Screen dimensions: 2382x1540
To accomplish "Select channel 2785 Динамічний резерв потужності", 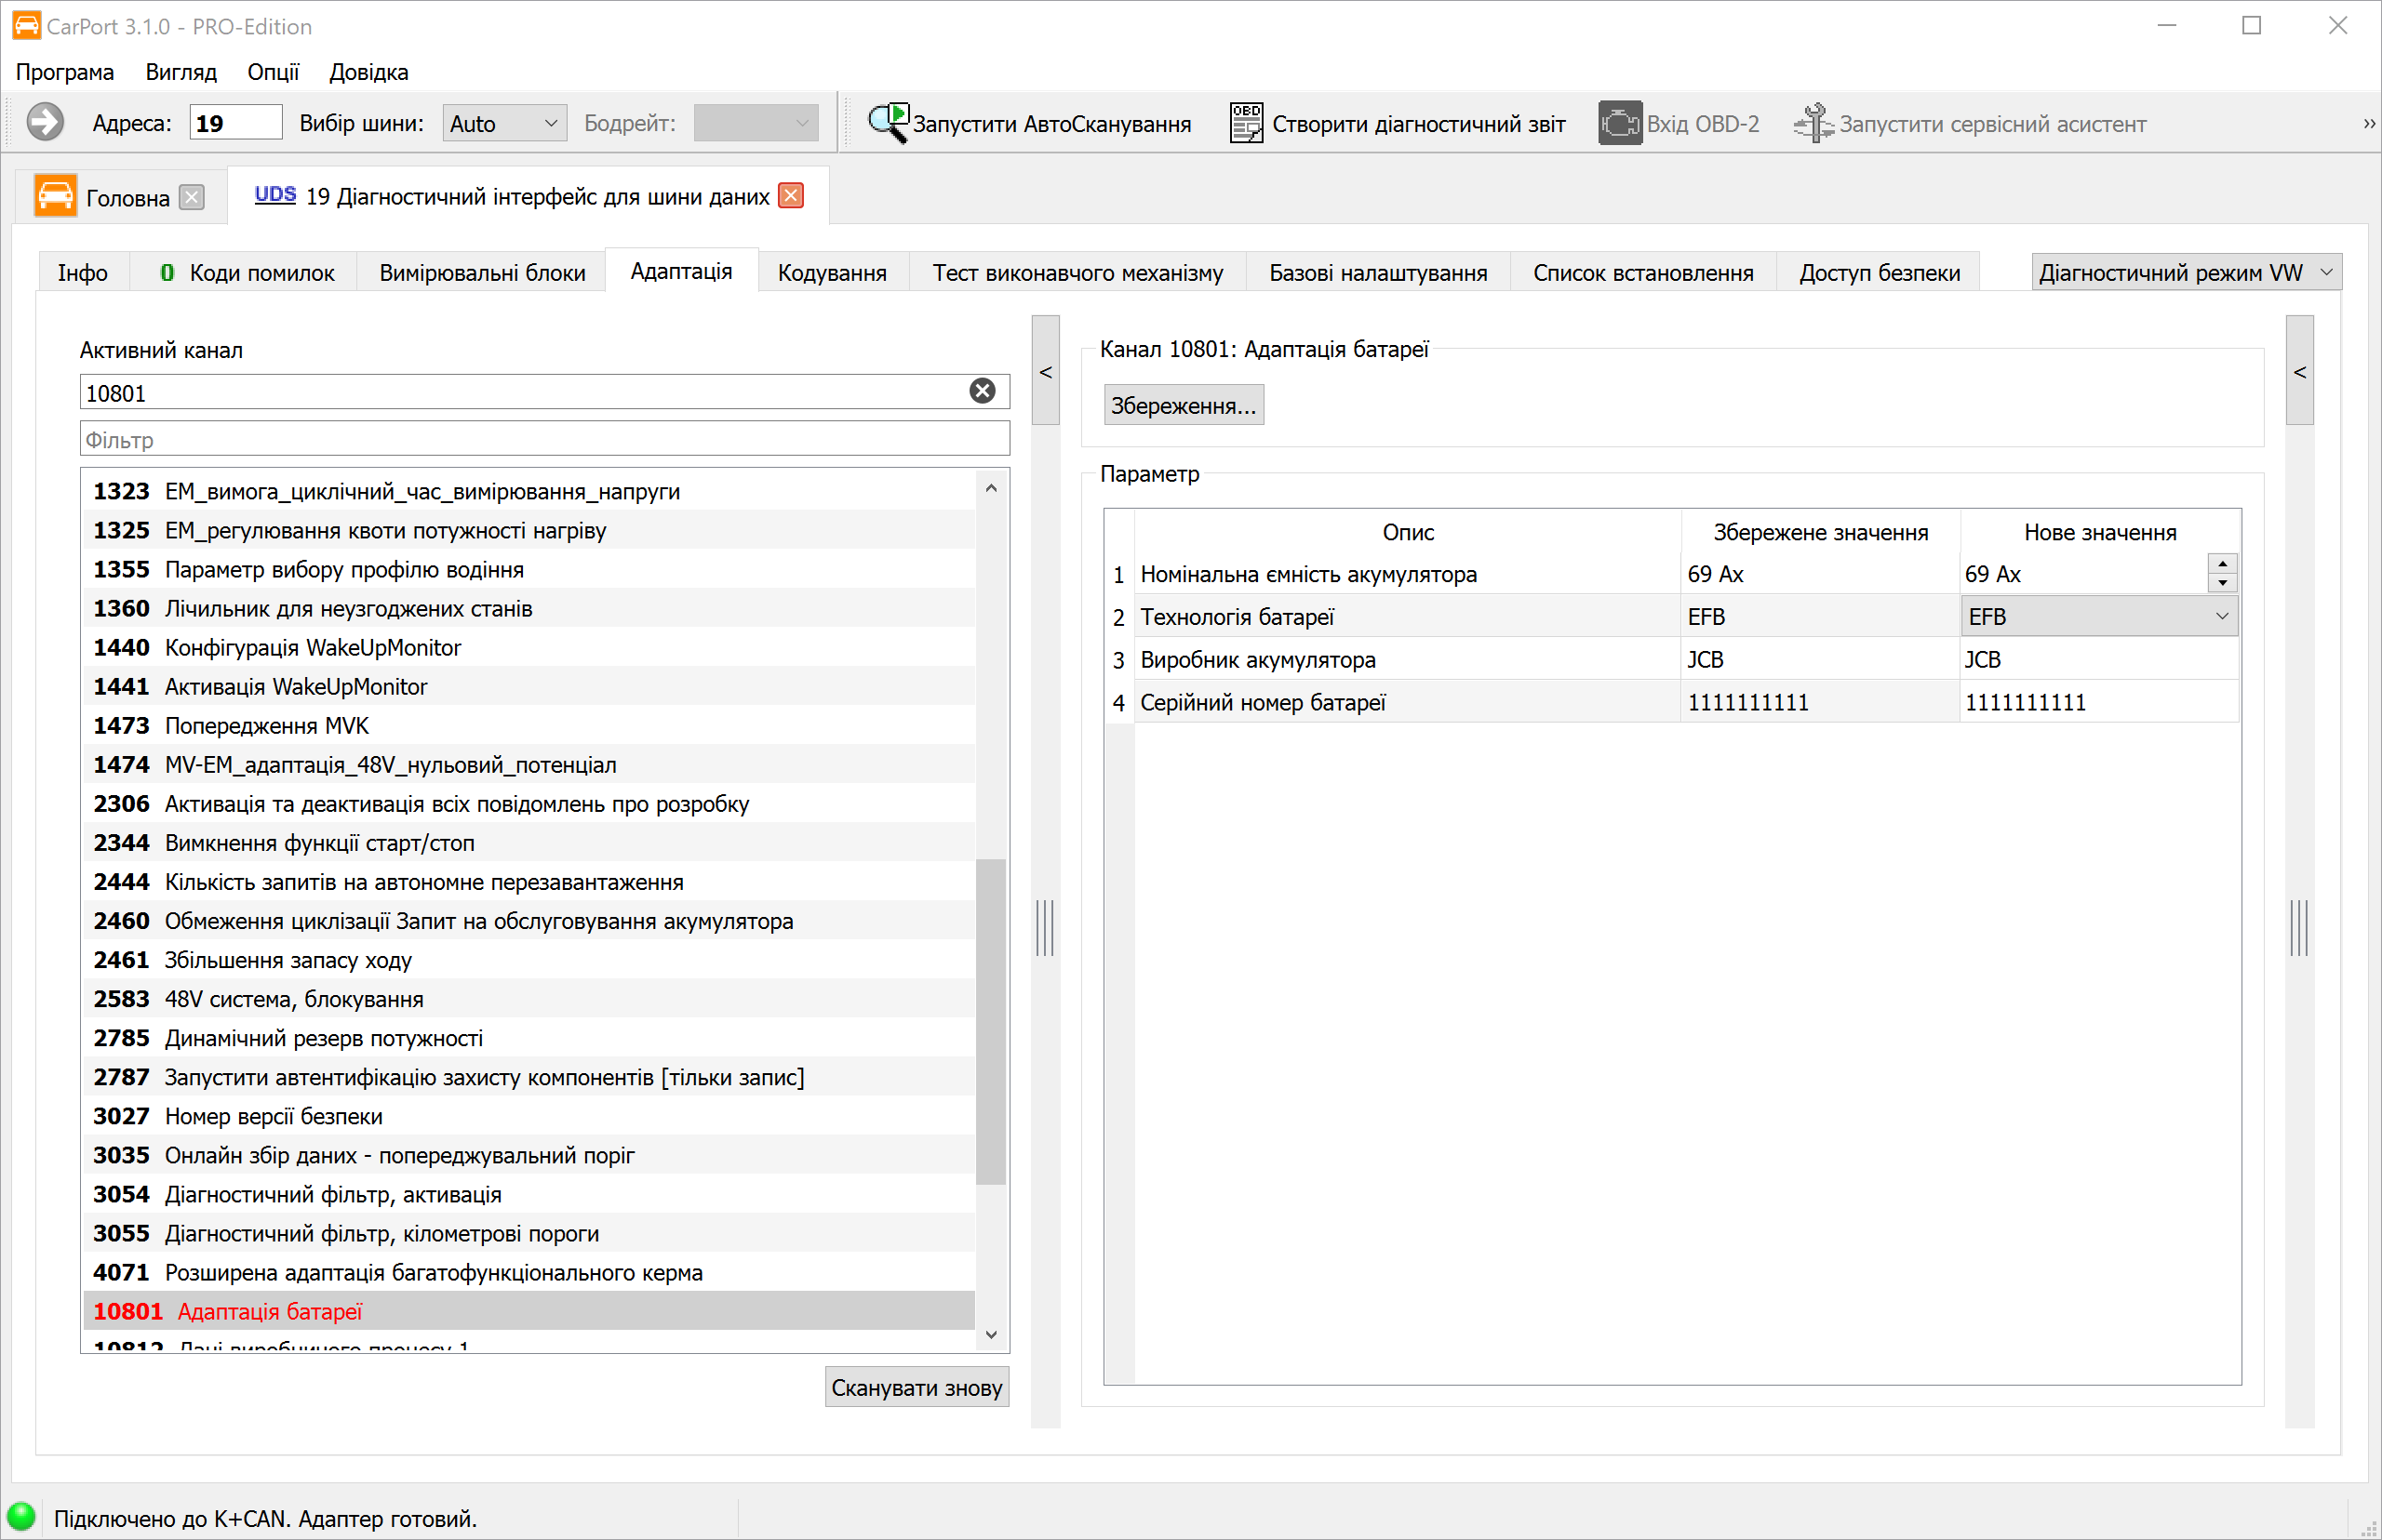I will click(529, 1038).
